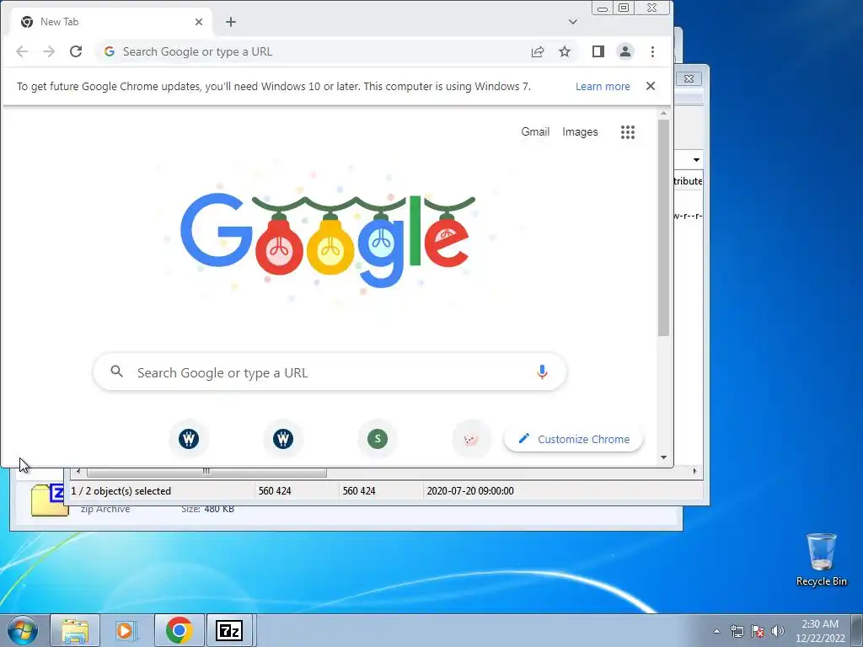Start voice search with microphone icon
The height and width of the screenshot is (647, 863).
coord(542,372)
